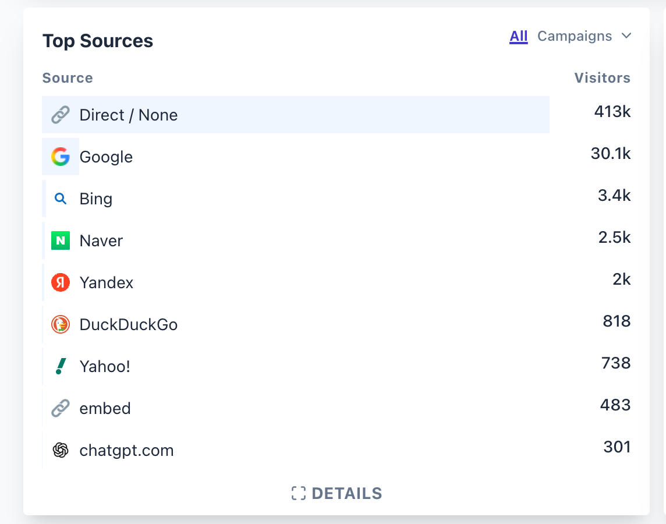Click the link icon beside Direct / None
Image resolution: width=666 pixels, height=524 pixels.
(x=61, y=115)
